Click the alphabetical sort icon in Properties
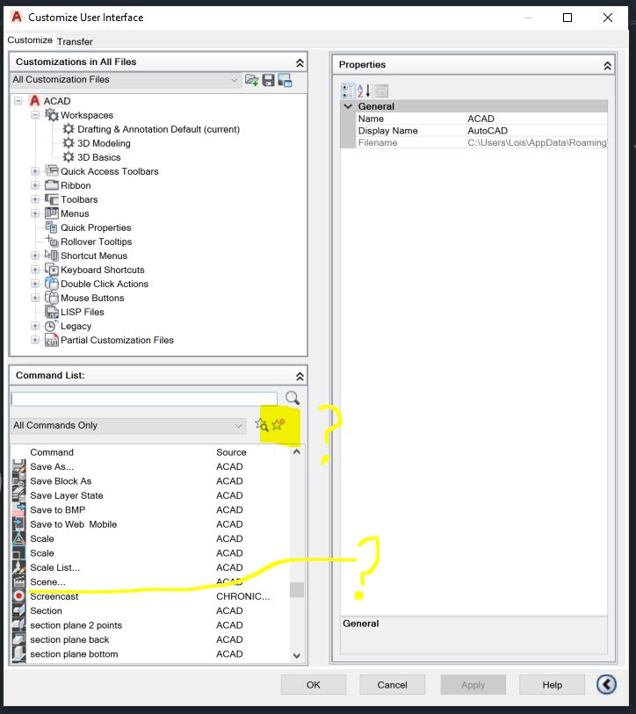The height and width of the screenshot is (714, 636). [364, 90]
